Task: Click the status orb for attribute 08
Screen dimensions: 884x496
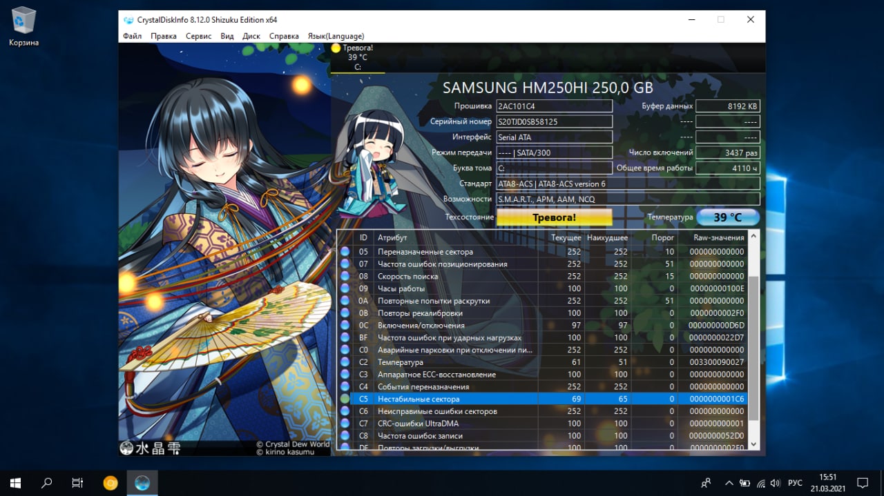Action: pos(345,277)
